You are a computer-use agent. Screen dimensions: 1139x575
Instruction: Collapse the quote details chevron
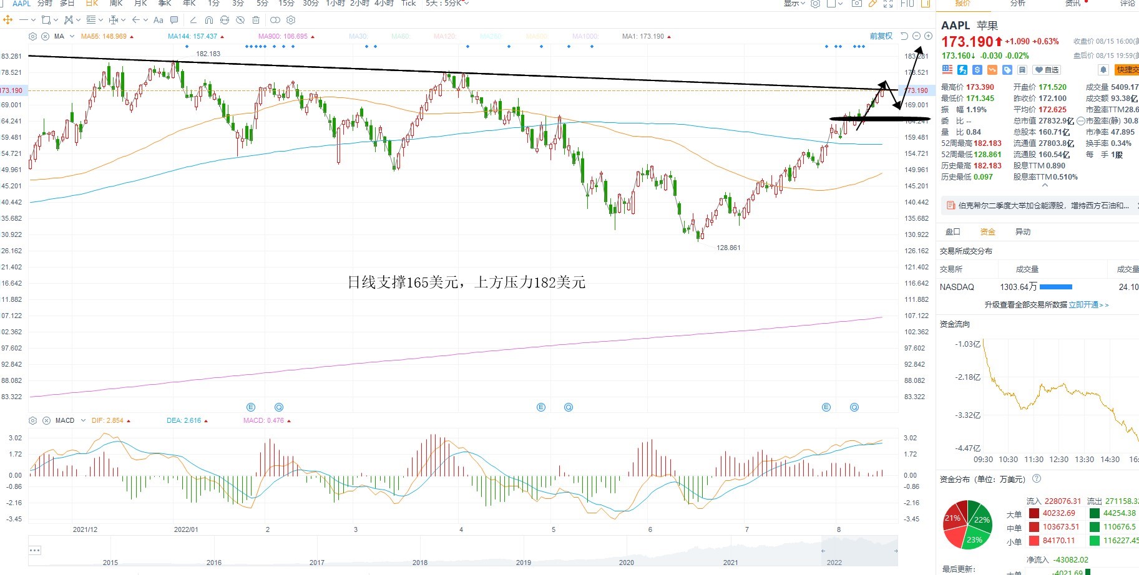pos(1045,185)
